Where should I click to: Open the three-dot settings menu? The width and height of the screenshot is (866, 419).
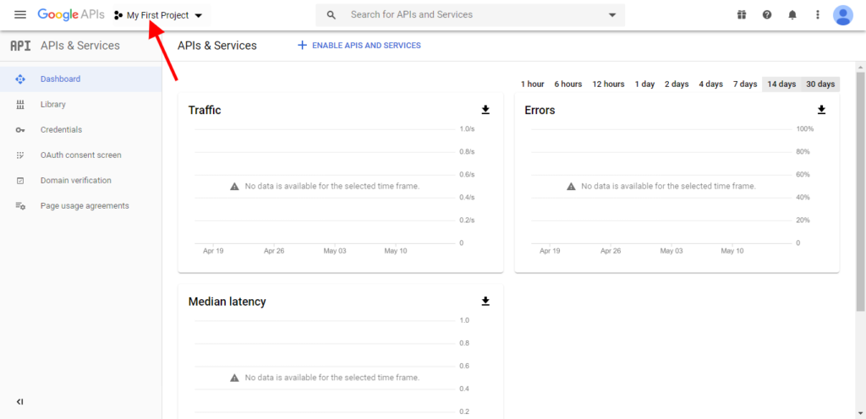click(818, 15)
